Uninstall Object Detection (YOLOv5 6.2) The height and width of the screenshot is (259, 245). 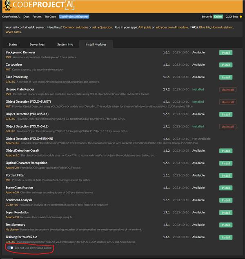(x=227, y=127)
